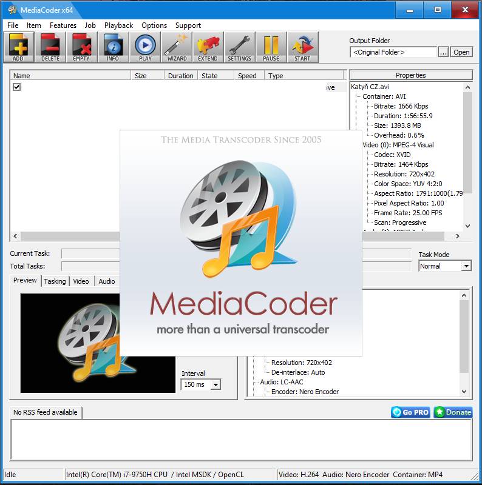Click the Properties panel scroll-up arrow
The width and height of the screenshot is (482, 485).
click(468, 87)
